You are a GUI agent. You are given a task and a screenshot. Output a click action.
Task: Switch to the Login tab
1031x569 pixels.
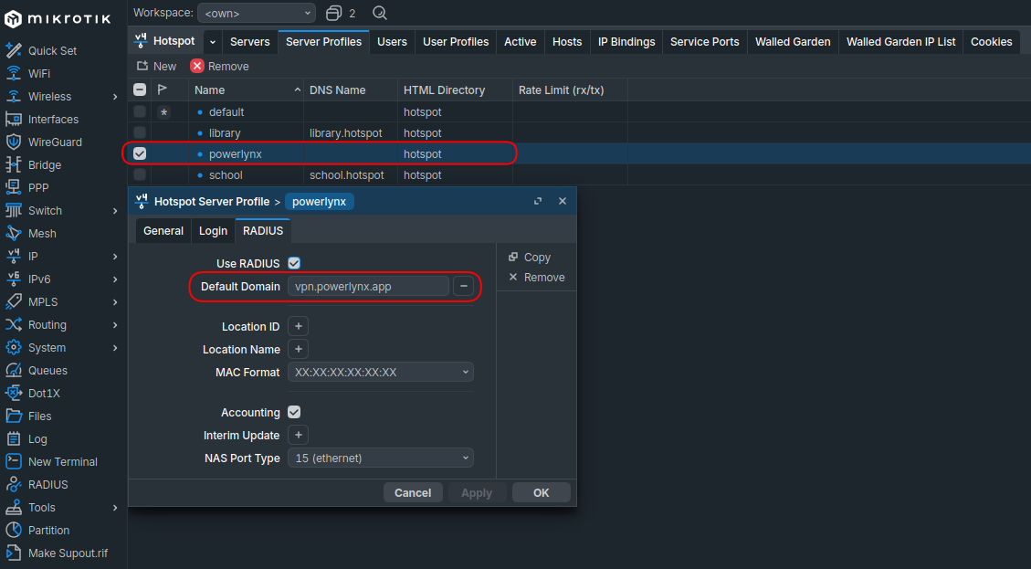click(213, 231)
